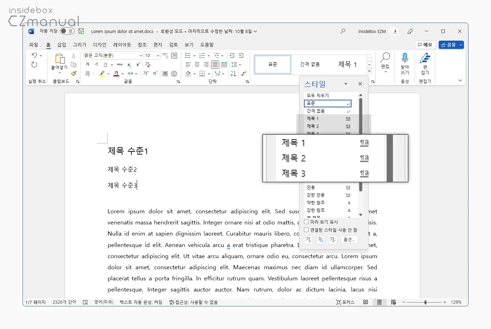
Task: Click the bullet list icon
Action: coord(188,56)
